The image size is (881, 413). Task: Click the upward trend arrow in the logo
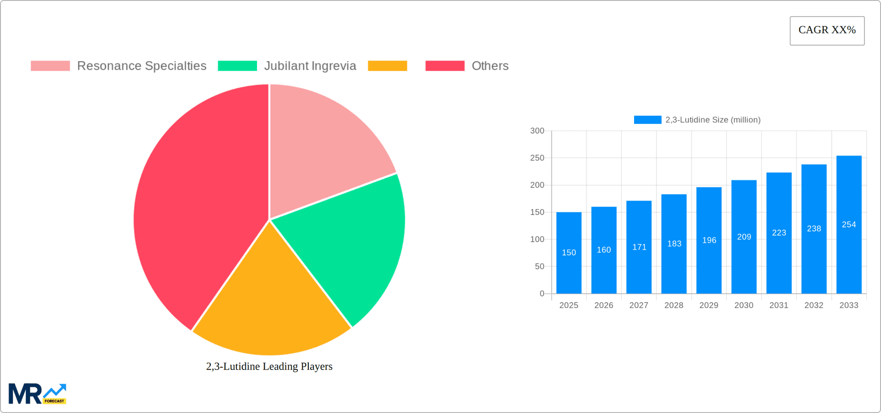pyautogui.click(x=55, y=390)
